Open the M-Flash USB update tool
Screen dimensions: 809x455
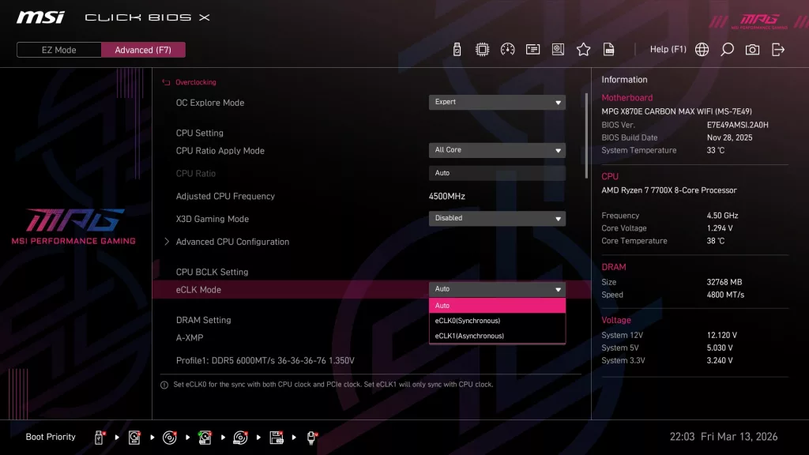tap(457, 49)
